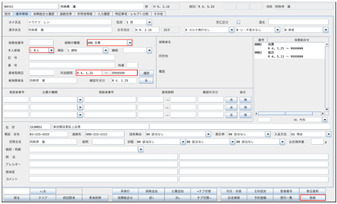The width and height of the screenshot is (337, 204).
Task: Open the 連絡先等 tab
Action: click(x=66, y=14)
